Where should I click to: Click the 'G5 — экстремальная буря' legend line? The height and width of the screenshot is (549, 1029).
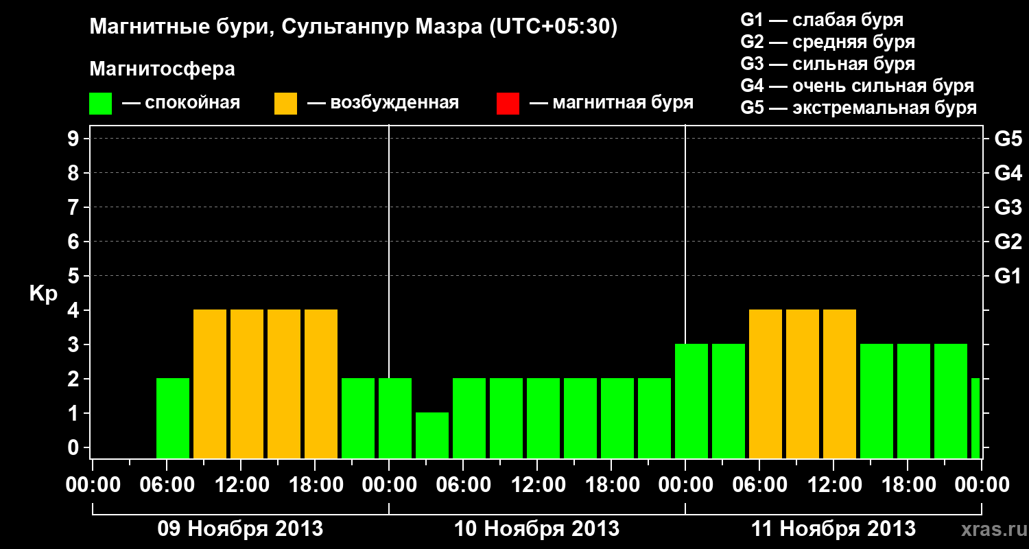coord(859,108)
